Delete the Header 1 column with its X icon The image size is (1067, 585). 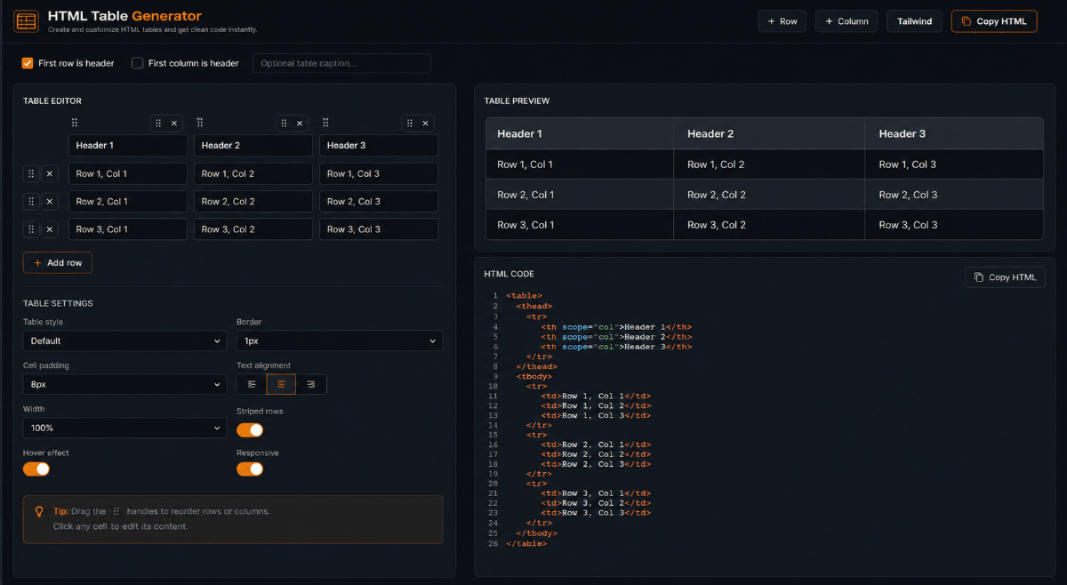174,124
